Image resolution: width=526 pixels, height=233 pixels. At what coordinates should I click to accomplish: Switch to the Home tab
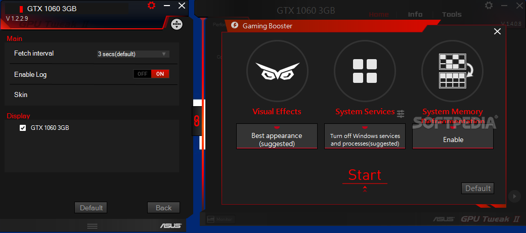click(x=379, y=15)
